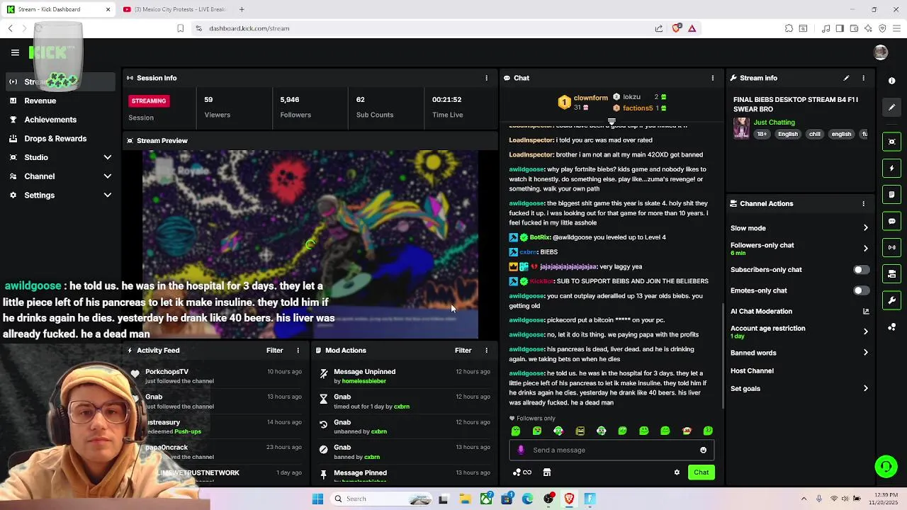907x510 pixels.
Task: Open Set goals settings
Action: pos(799,388)
